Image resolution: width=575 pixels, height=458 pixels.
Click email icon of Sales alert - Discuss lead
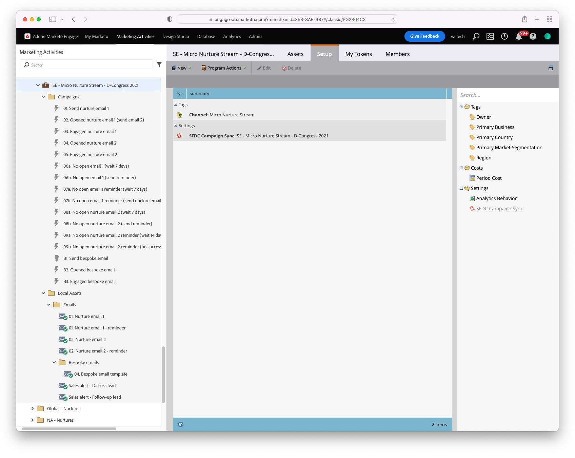tap(63, 386)
